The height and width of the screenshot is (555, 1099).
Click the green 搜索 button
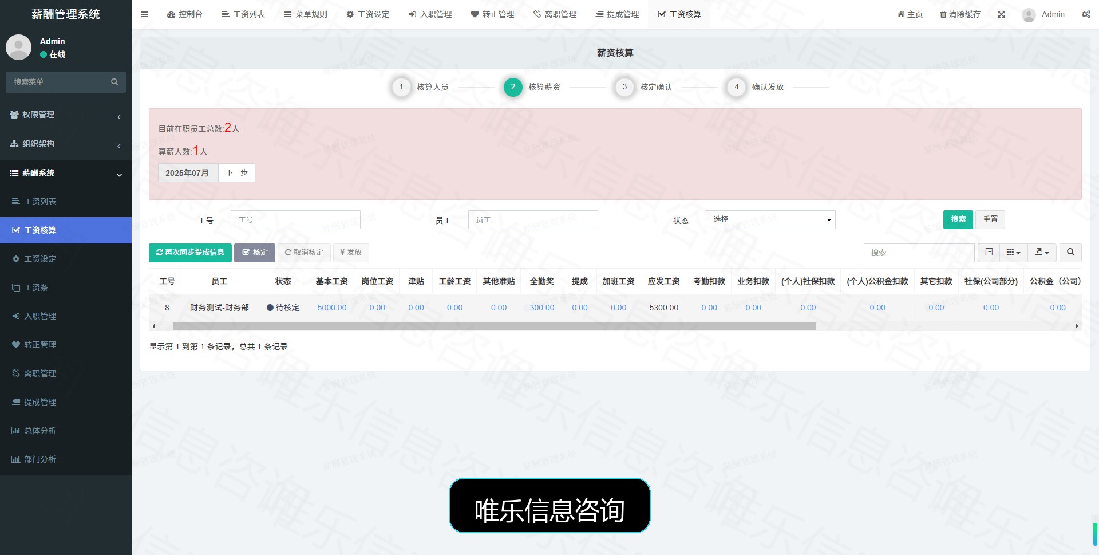click(958, 219)
